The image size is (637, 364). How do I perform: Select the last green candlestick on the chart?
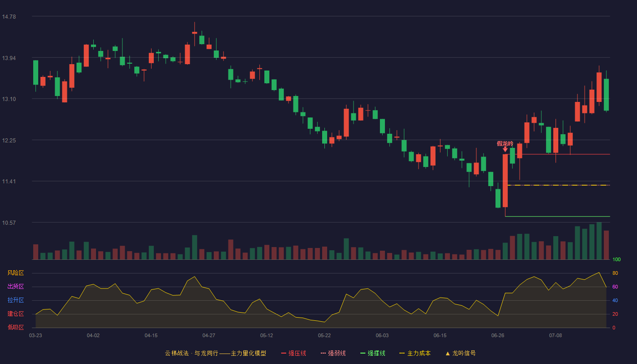pos(606,95)
